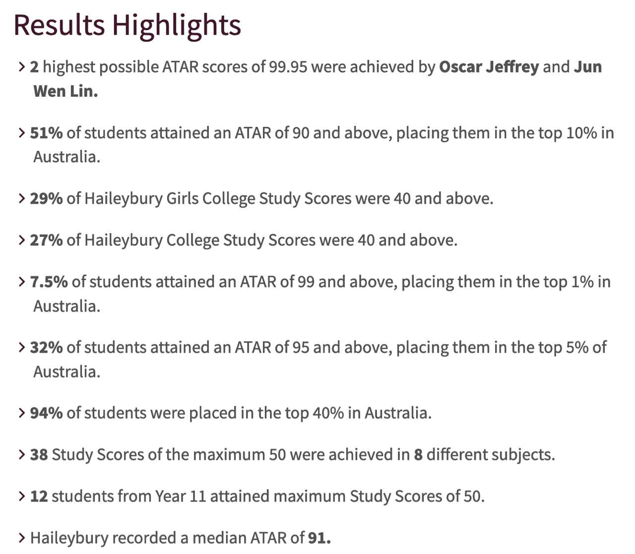The height and width of the screenshot is (554, 635).
Task: Click the bold name "Oscar Jeffrey"
Action: point(489,66)
